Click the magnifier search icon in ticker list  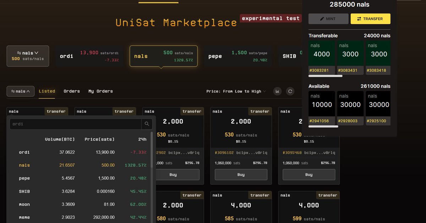(x=147, y=124)
